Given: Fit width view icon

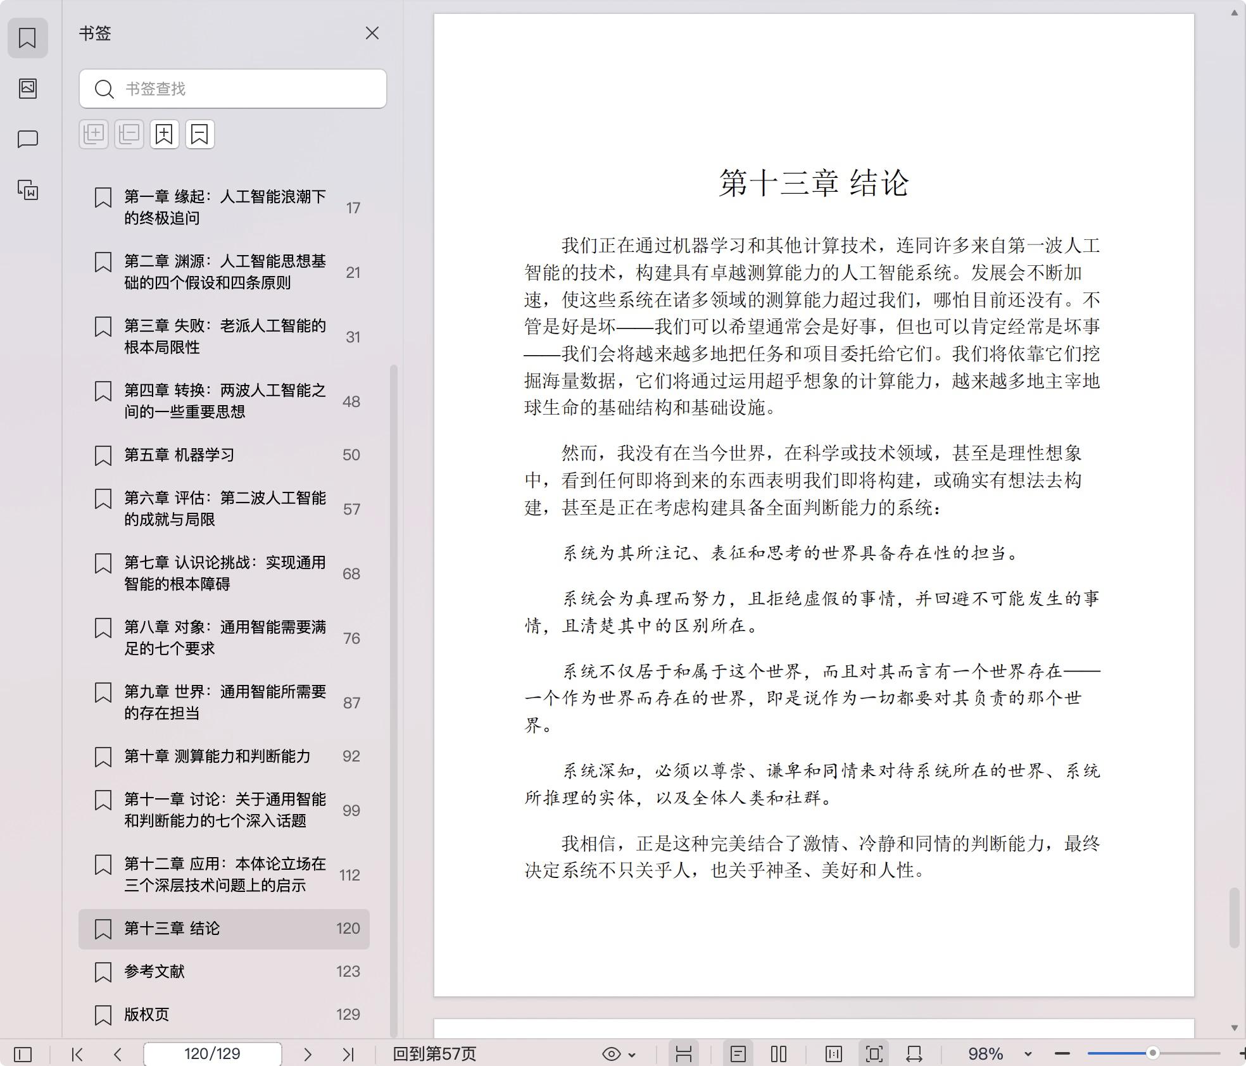Looking at the screenshot, I should pyautogui.click(x=914, y=1054).
